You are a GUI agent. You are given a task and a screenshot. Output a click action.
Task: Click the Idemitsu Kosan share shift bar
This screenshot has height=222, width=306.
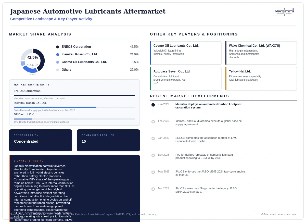tap(74, 107)
